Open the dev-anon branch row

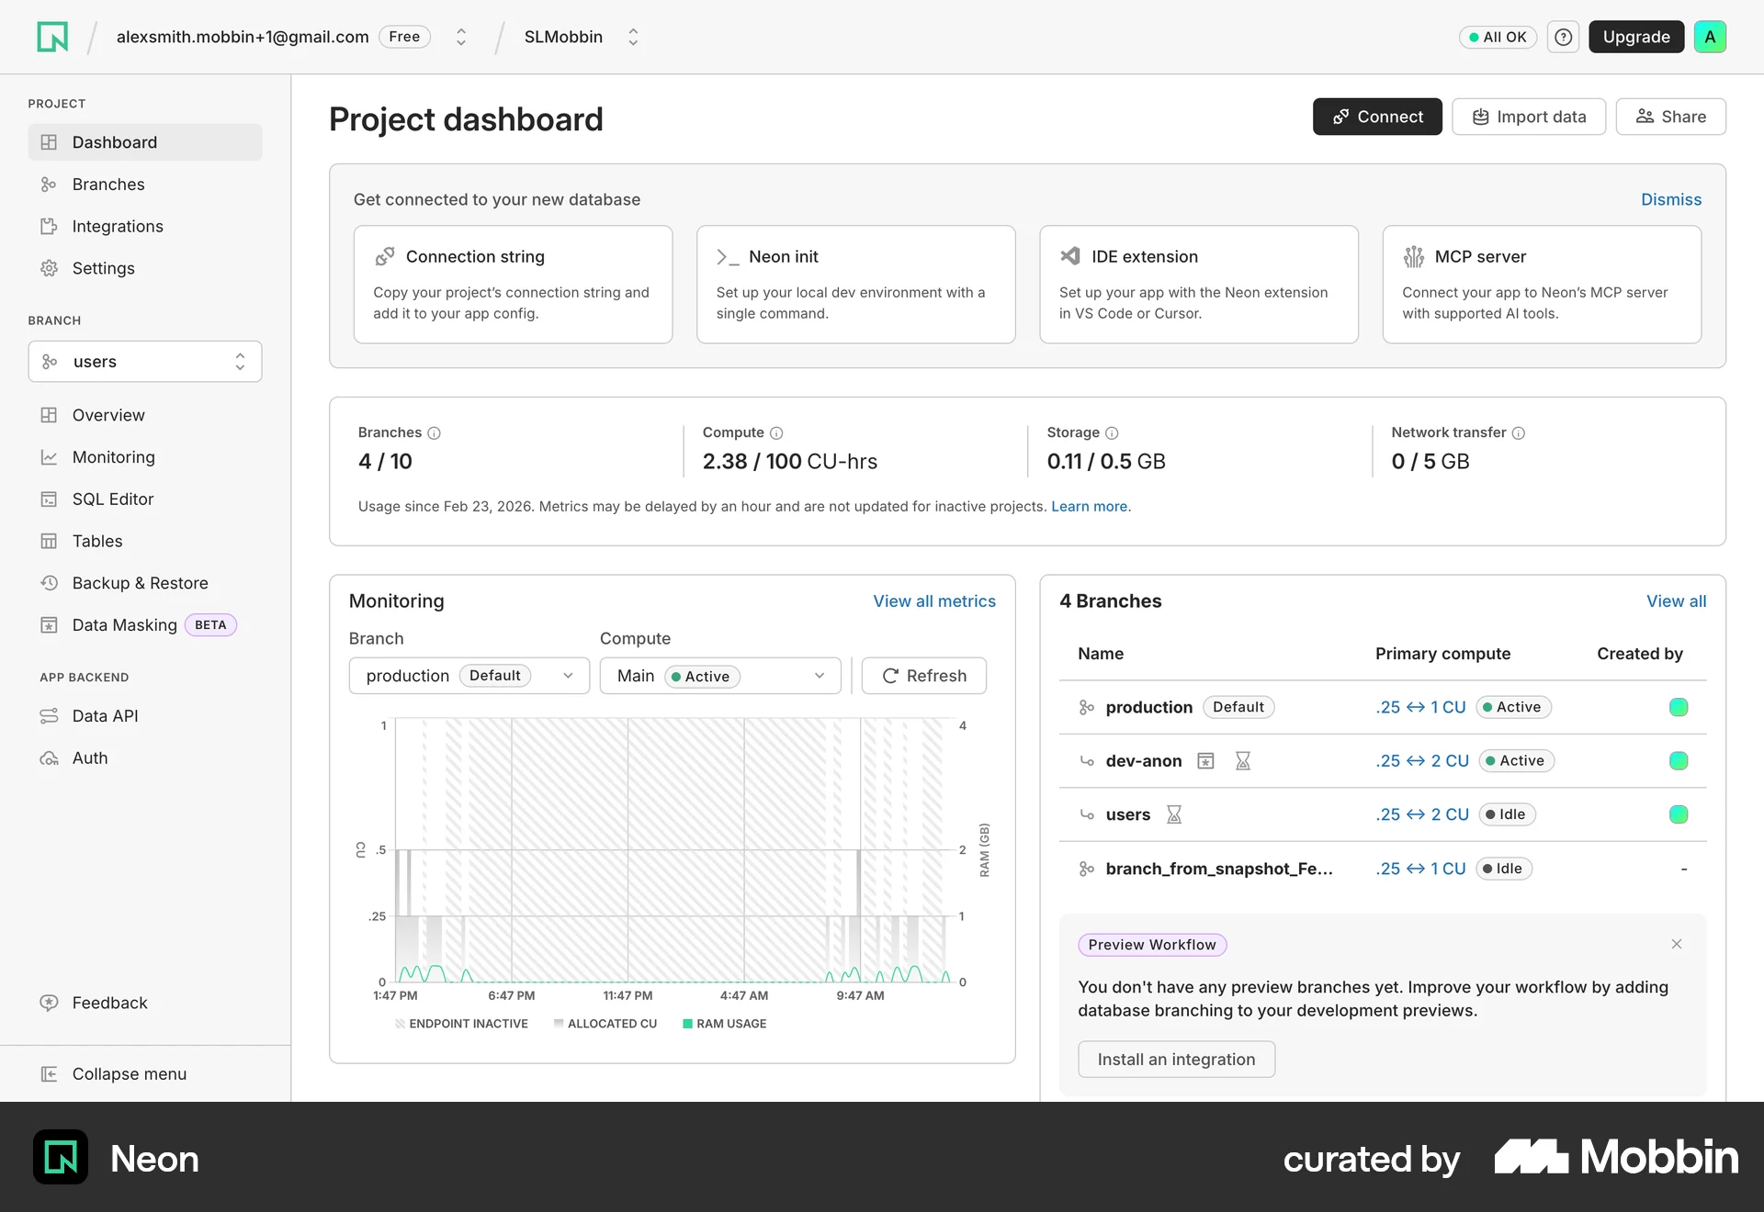coord(1382,761)
